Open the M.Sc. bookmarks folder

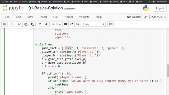(85, 2)
